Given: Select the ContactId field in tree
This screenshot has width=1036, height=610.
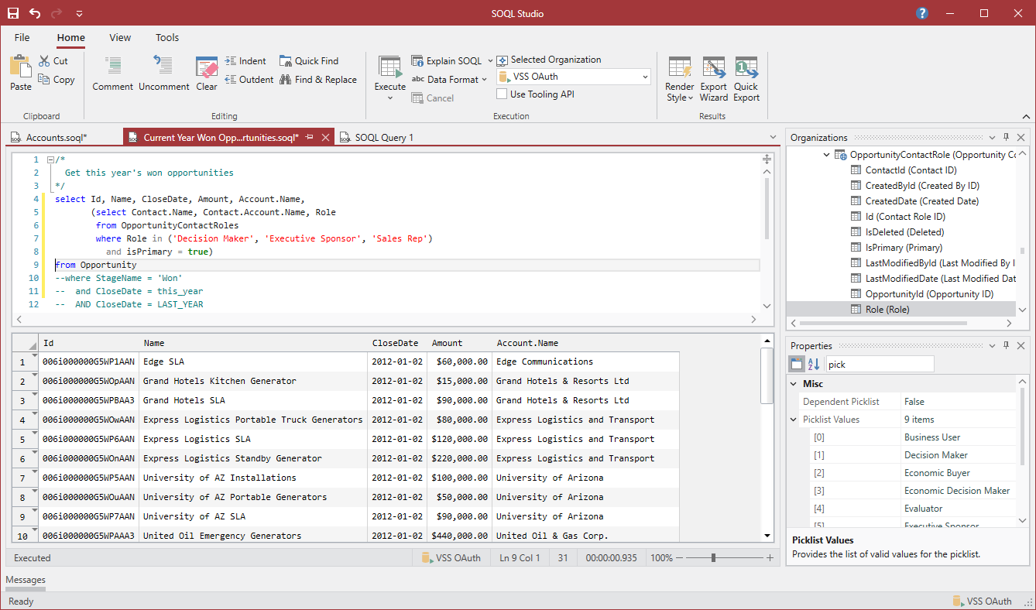Looking at the screenshot, I should [x=911, y=170].
